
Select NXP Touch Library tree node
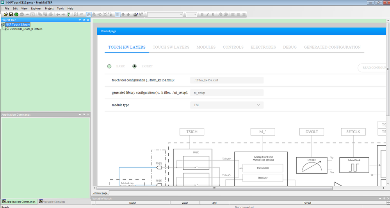click(18, 25)
